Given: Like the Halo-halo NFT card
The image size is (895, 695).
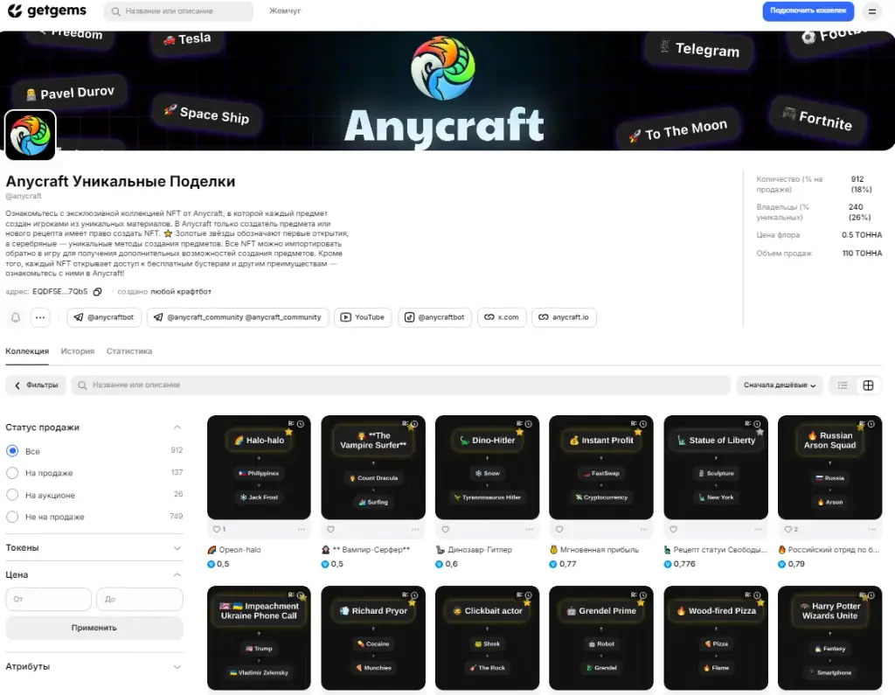Looking at the screenshot, I should tap(217, 530).
